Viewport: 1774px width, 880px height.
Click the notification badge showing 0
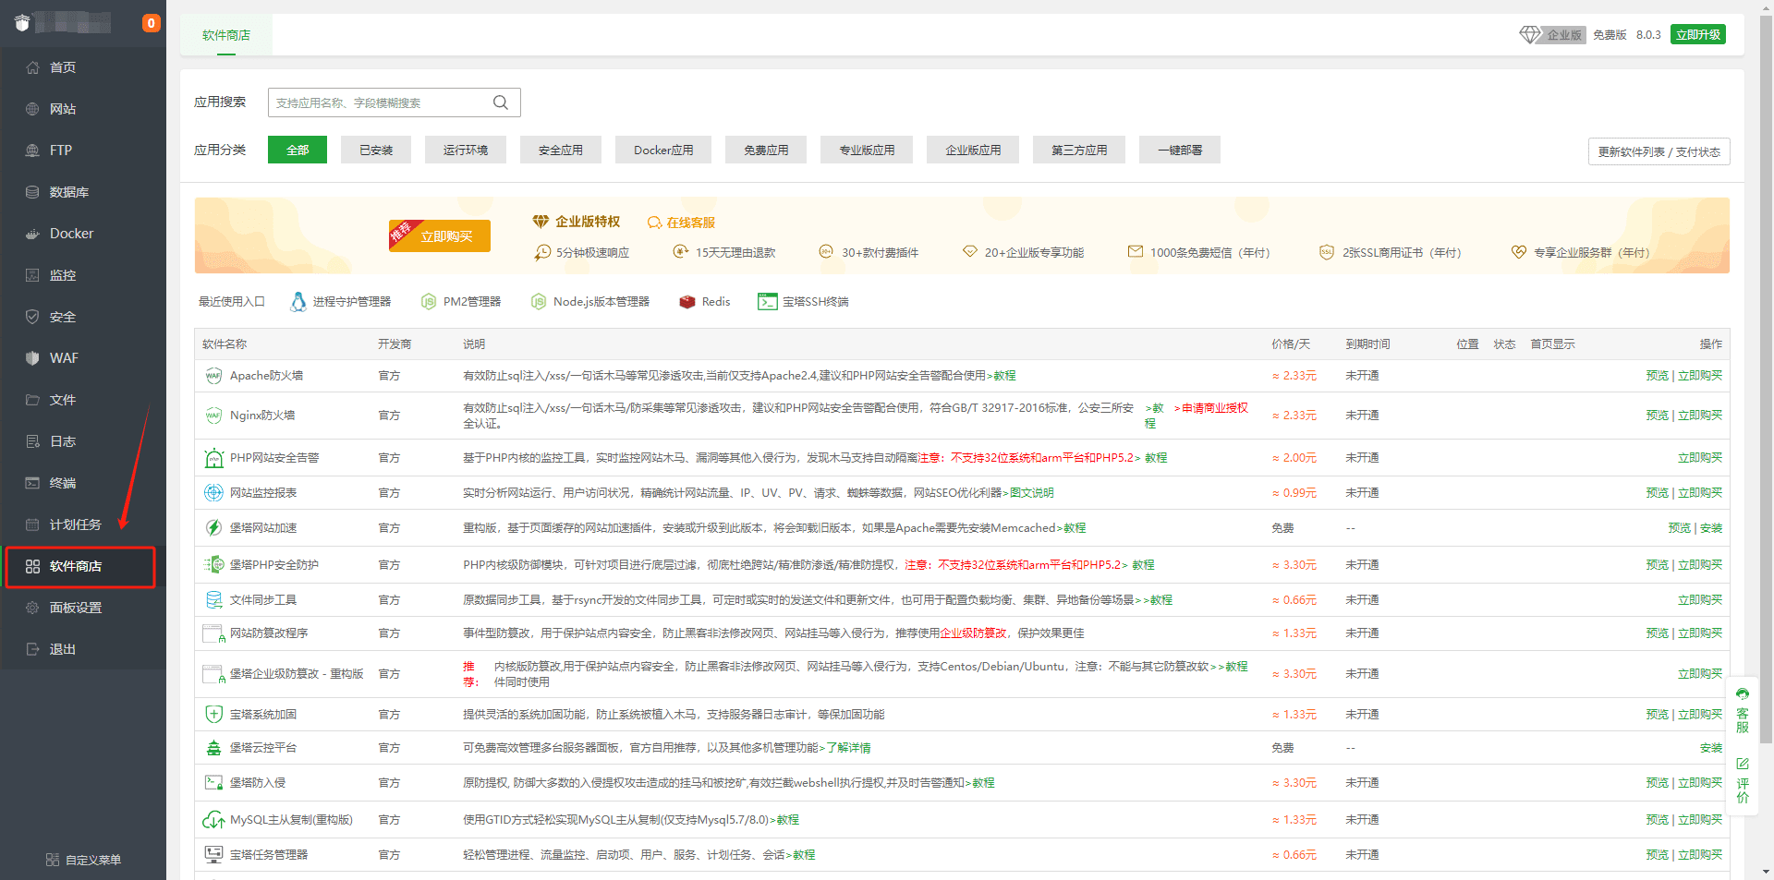151,23
